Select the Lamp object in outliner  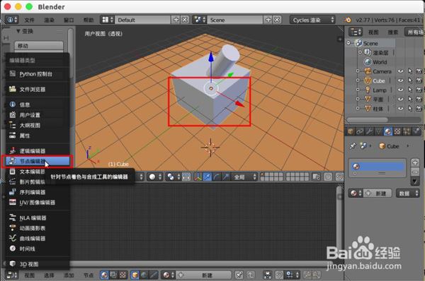point(380,90)
